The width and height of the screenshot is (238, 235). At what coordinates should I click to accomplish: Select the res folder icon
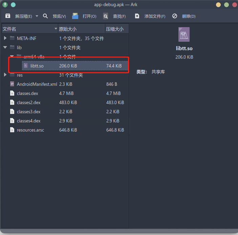tap(12, 75)
